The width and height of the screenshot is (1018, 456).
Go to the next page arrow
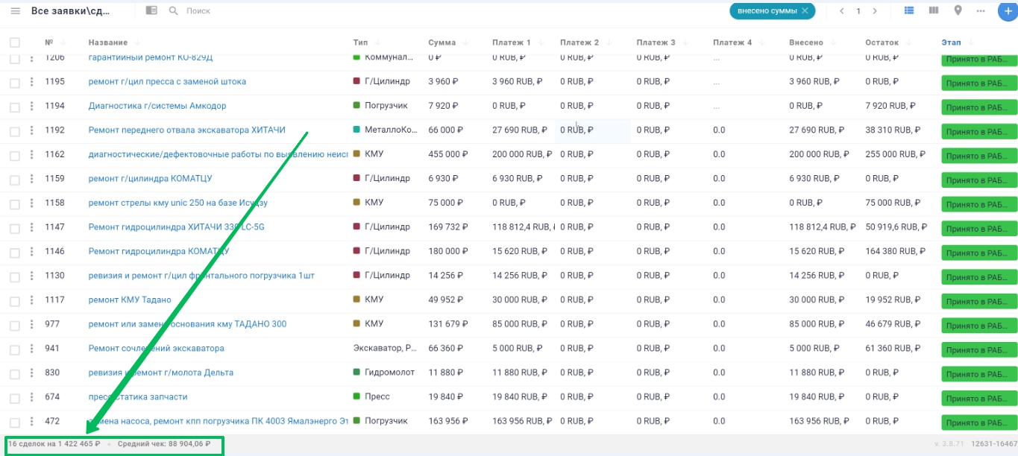(x=875, y=11)
